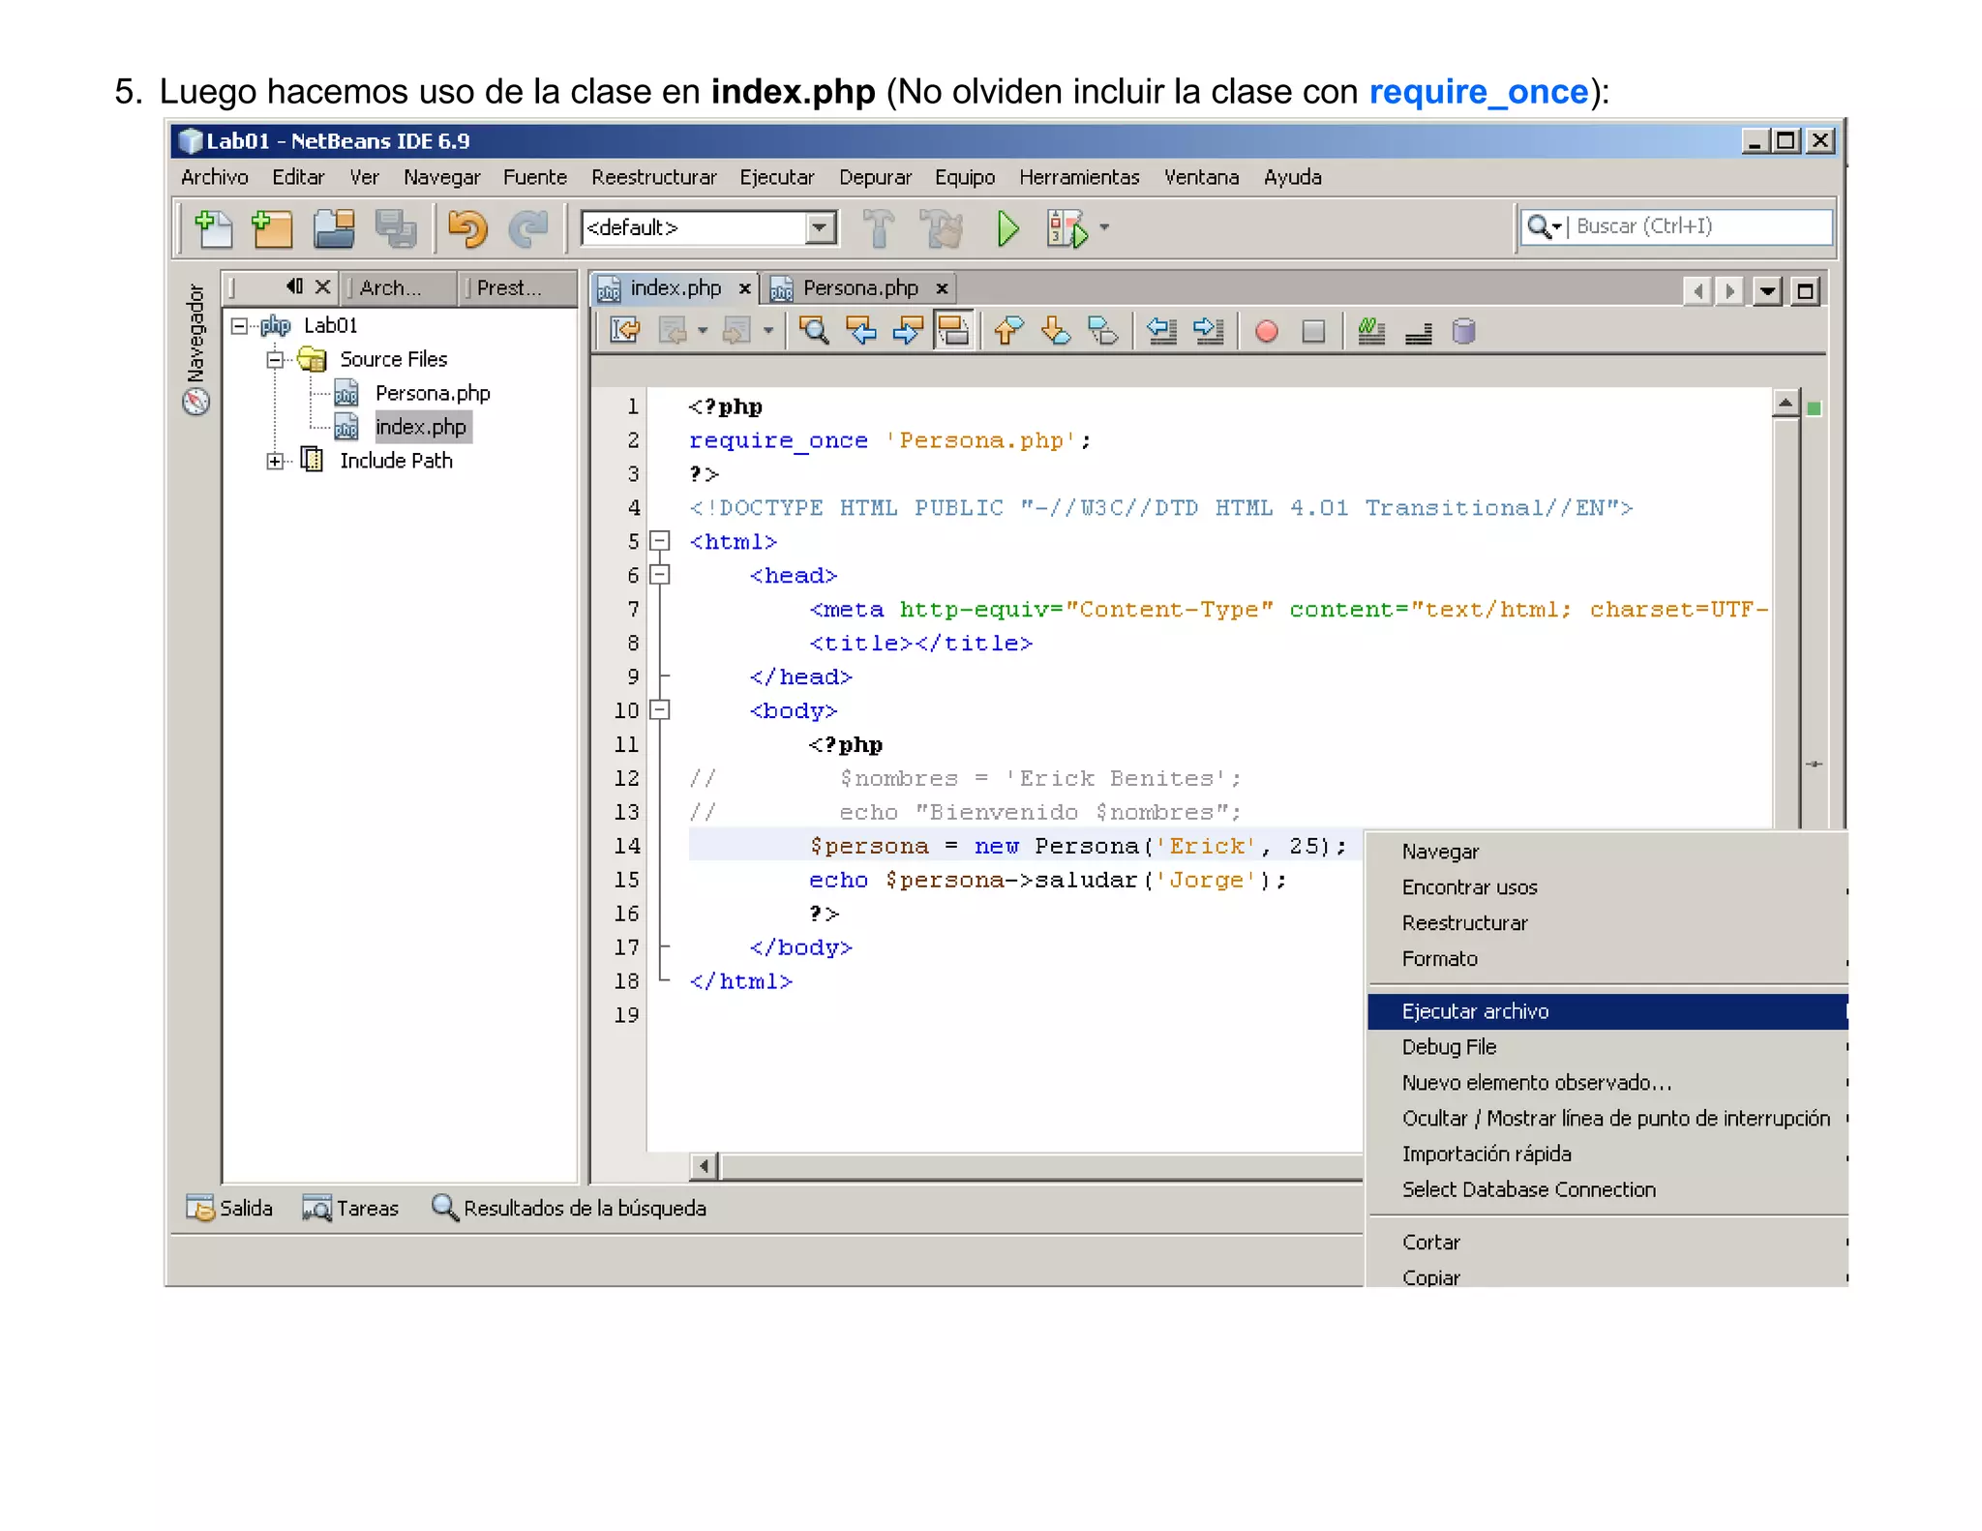Open the Archivo menu
1982x1531 pixels.
(x=214, y=177)
